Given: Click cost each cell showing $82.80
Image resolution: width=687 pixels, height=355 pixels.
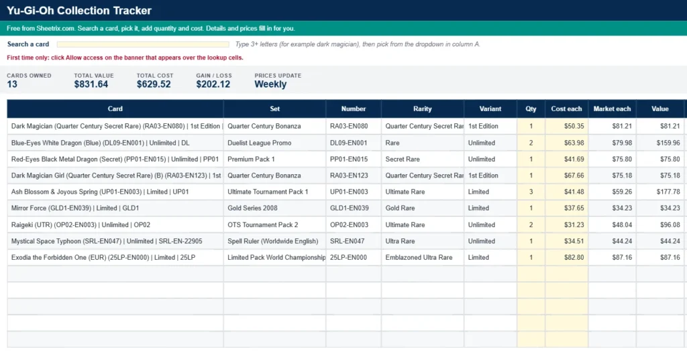Looking at the screenshot, I should [566, 257].
